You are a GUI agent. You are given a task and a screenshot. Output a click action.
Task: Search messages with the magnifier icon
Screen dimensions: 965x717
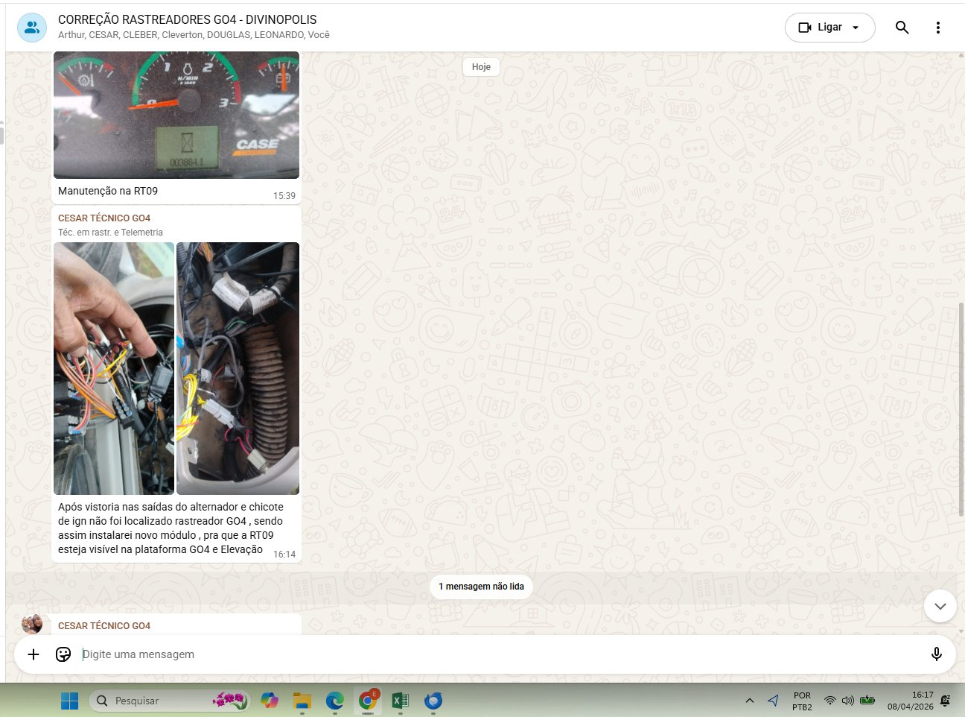coord(902,28)
